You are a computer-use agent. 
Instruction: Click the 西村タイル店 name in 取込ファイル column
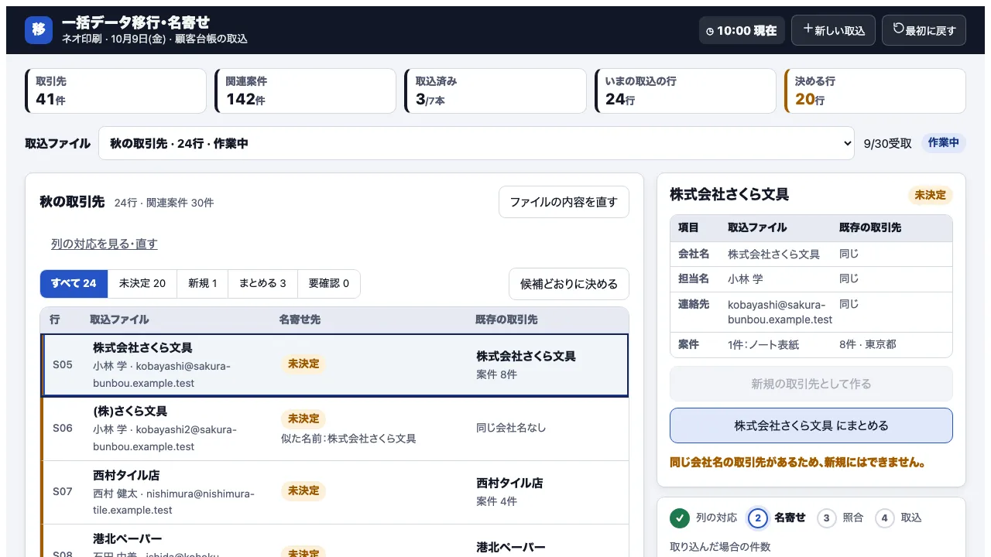[x=126, y=475]
